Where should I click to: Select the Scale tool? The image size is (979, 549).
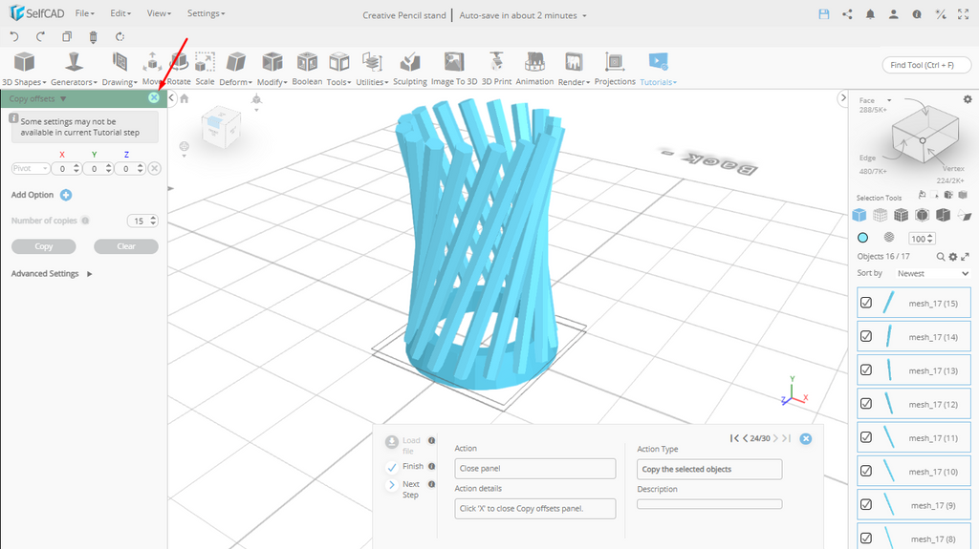[x=205, y=69]
